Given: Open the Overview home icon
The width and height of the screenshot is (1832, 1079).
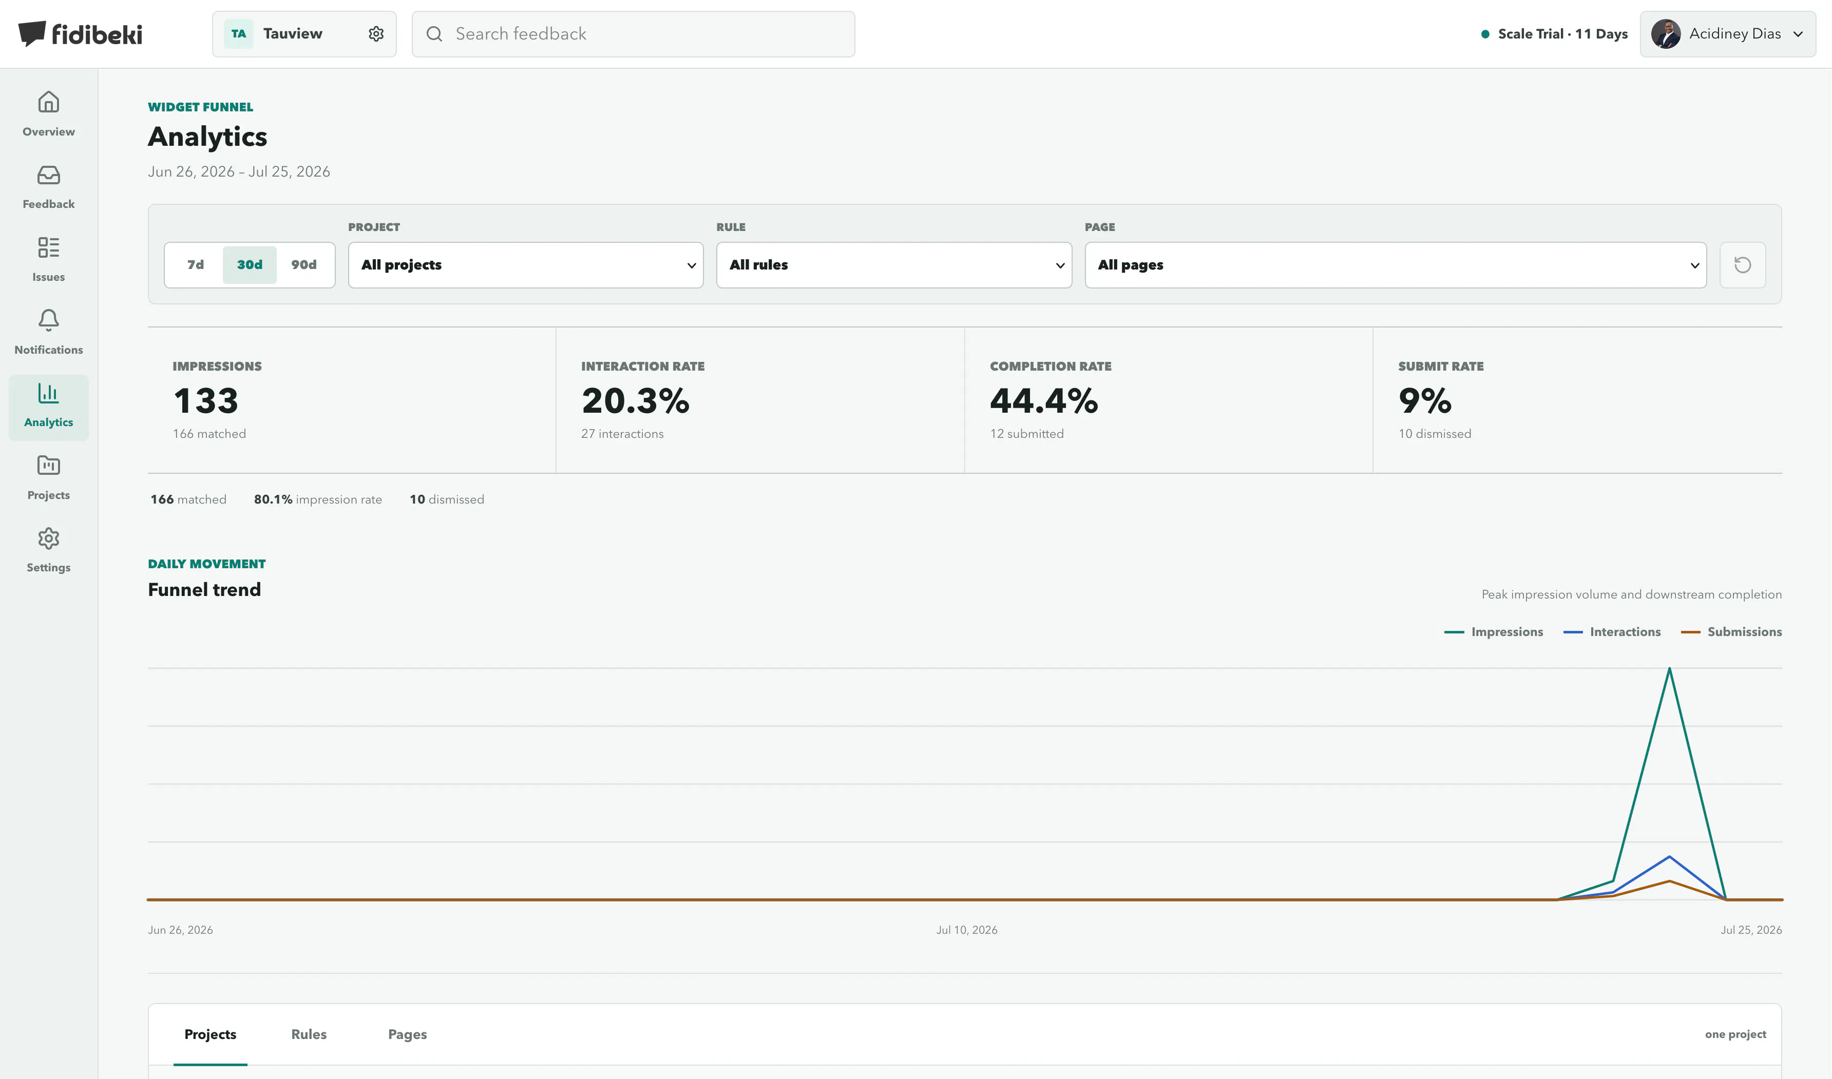Looking at the screenshot, I should coord(49,102).
